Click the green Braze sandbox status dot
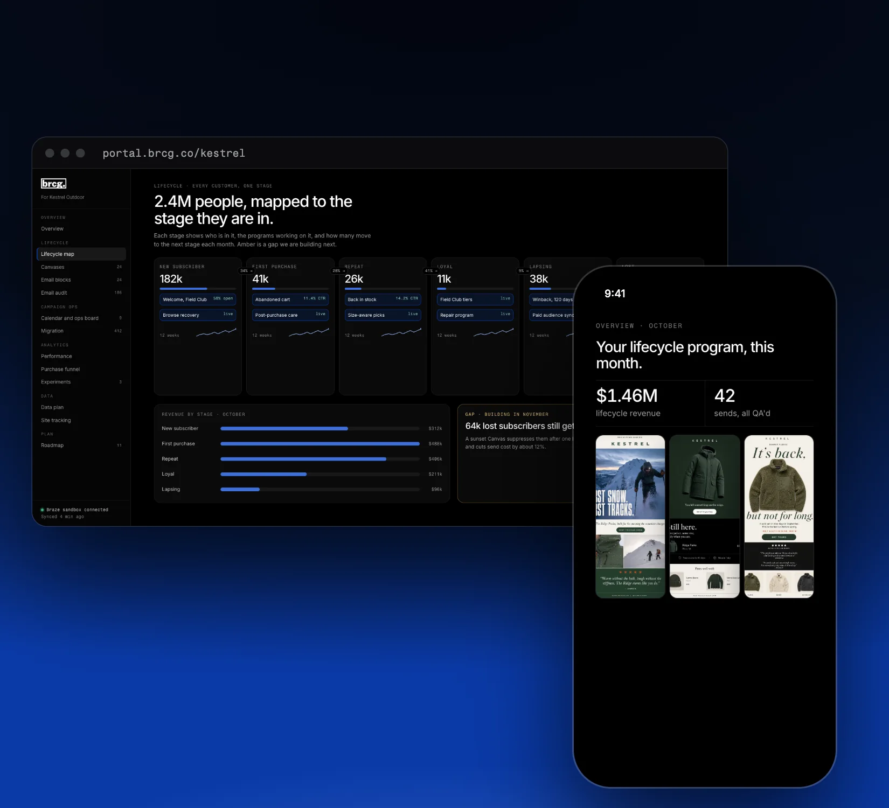This screenshot has width=889, height=808. [x=42, y=510]
